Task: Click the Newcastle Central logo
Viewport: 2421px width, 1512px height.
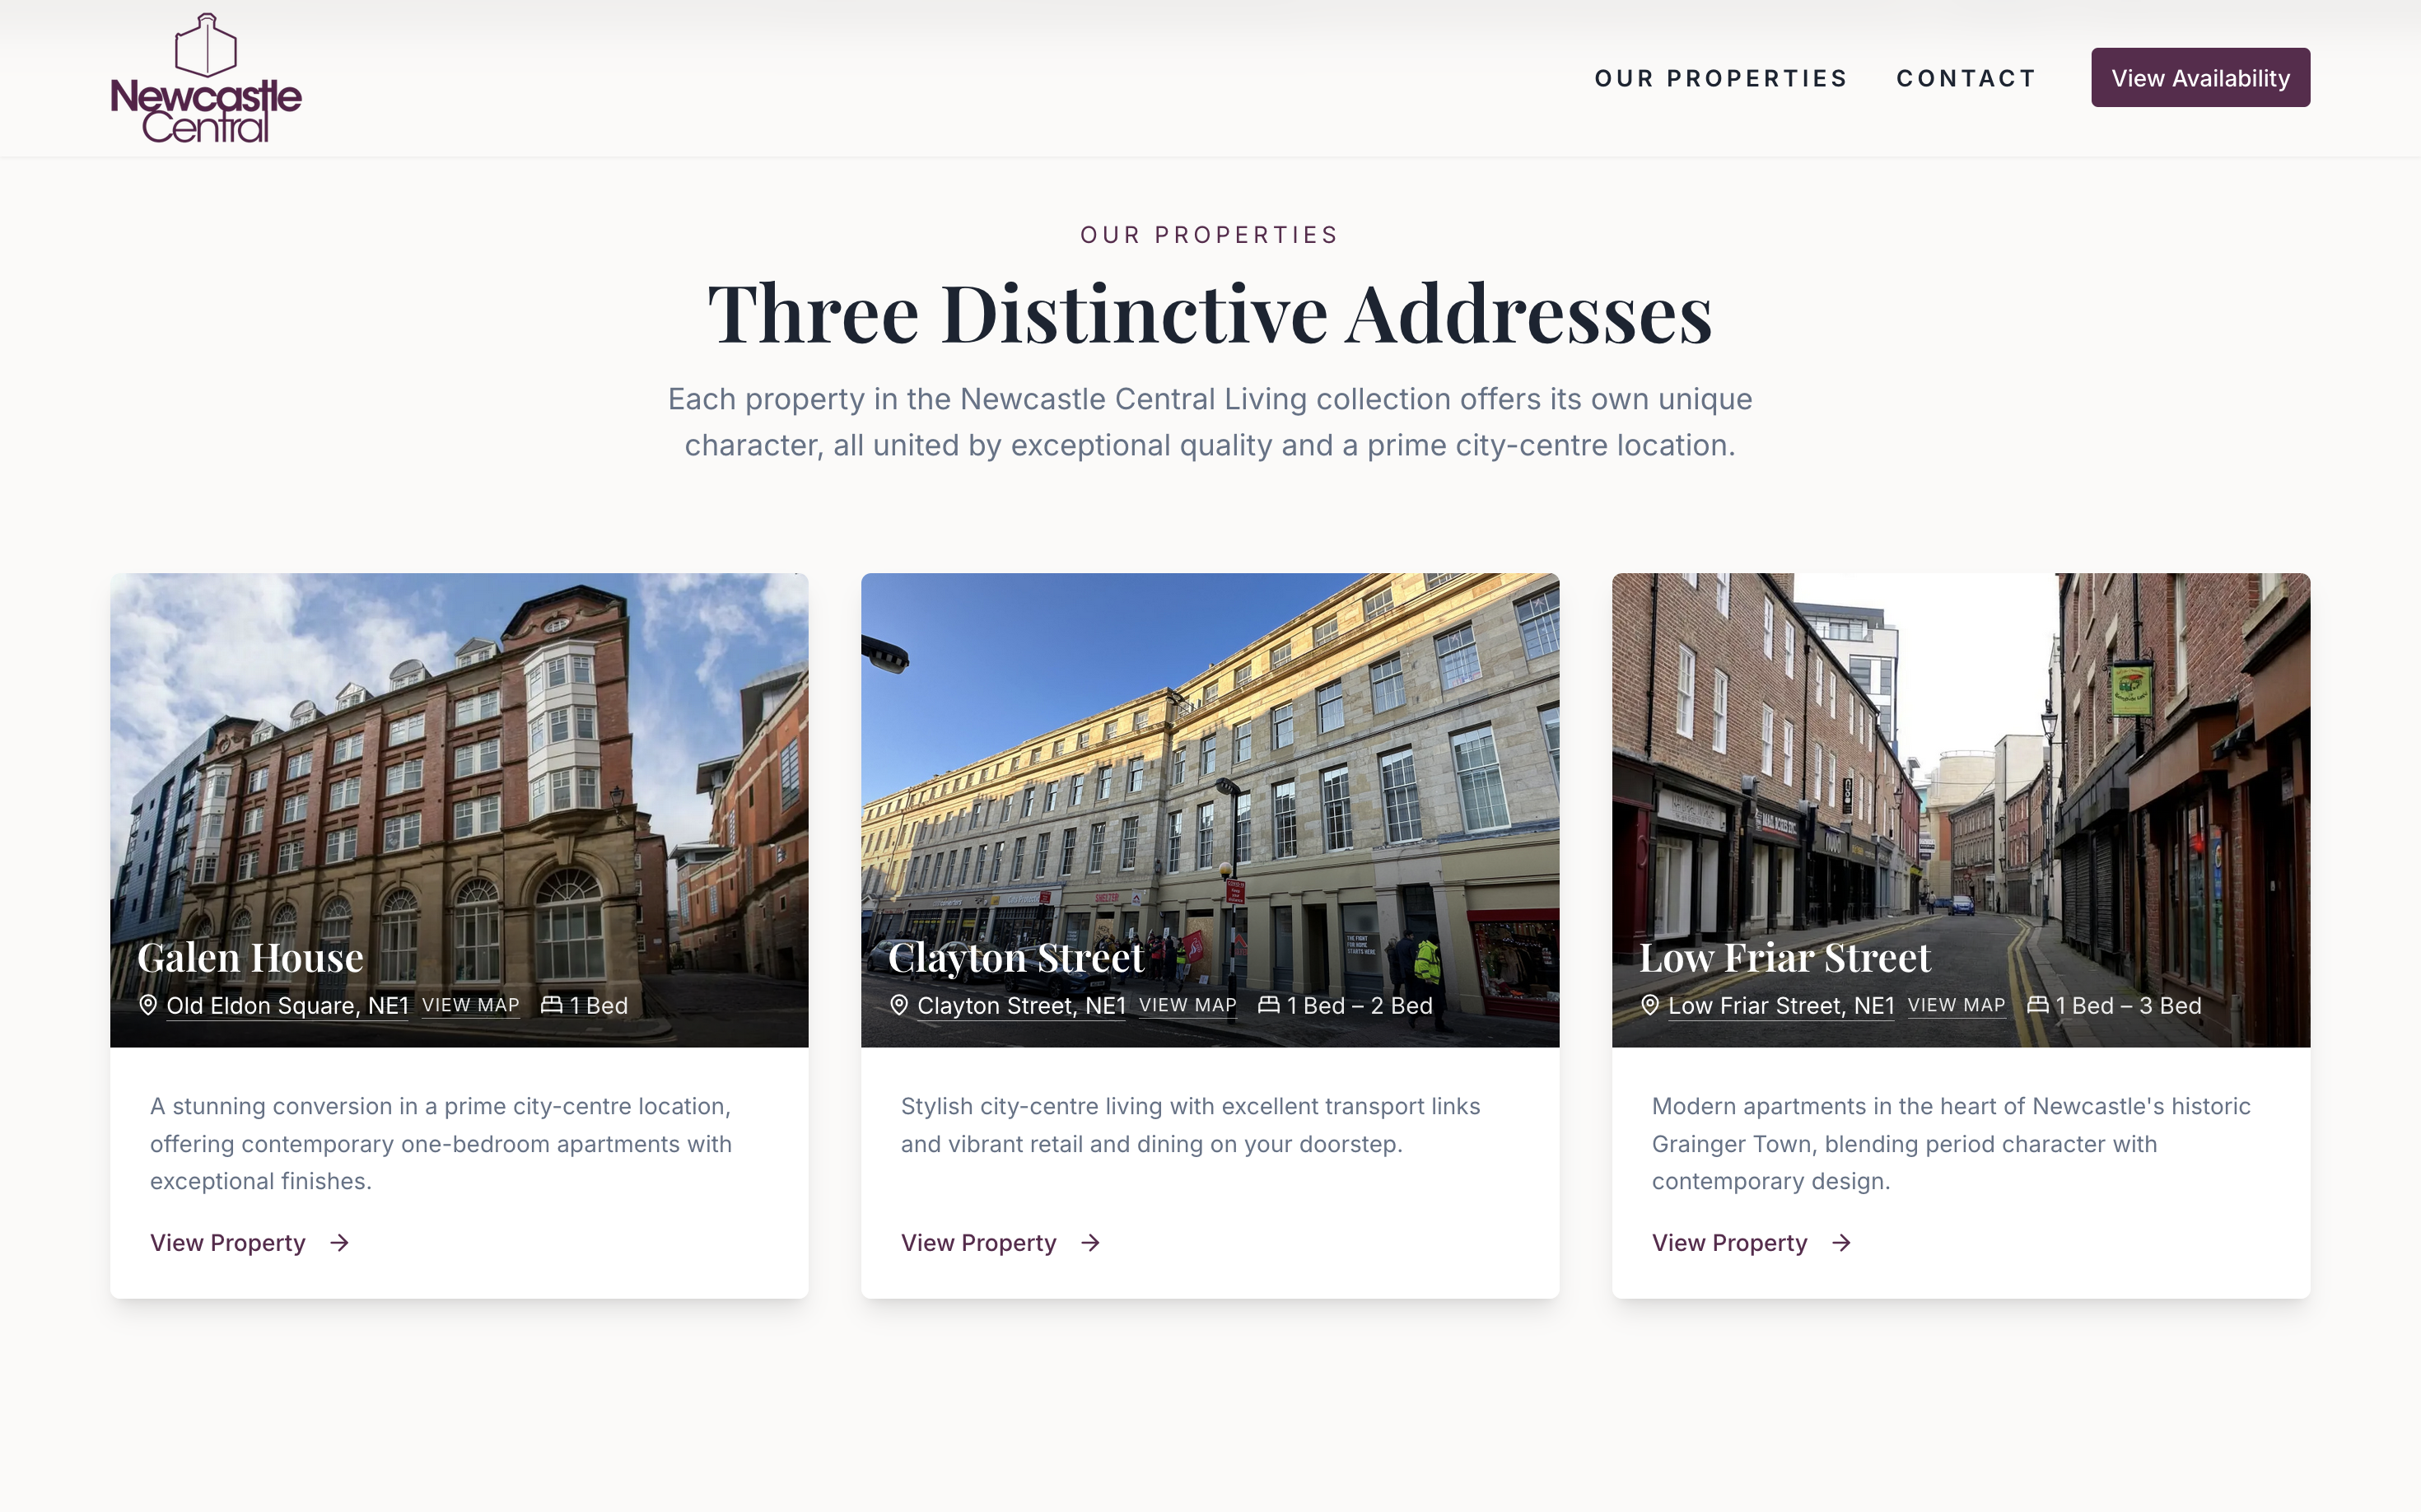Action: pyautogui.click(x=206, y=78)
